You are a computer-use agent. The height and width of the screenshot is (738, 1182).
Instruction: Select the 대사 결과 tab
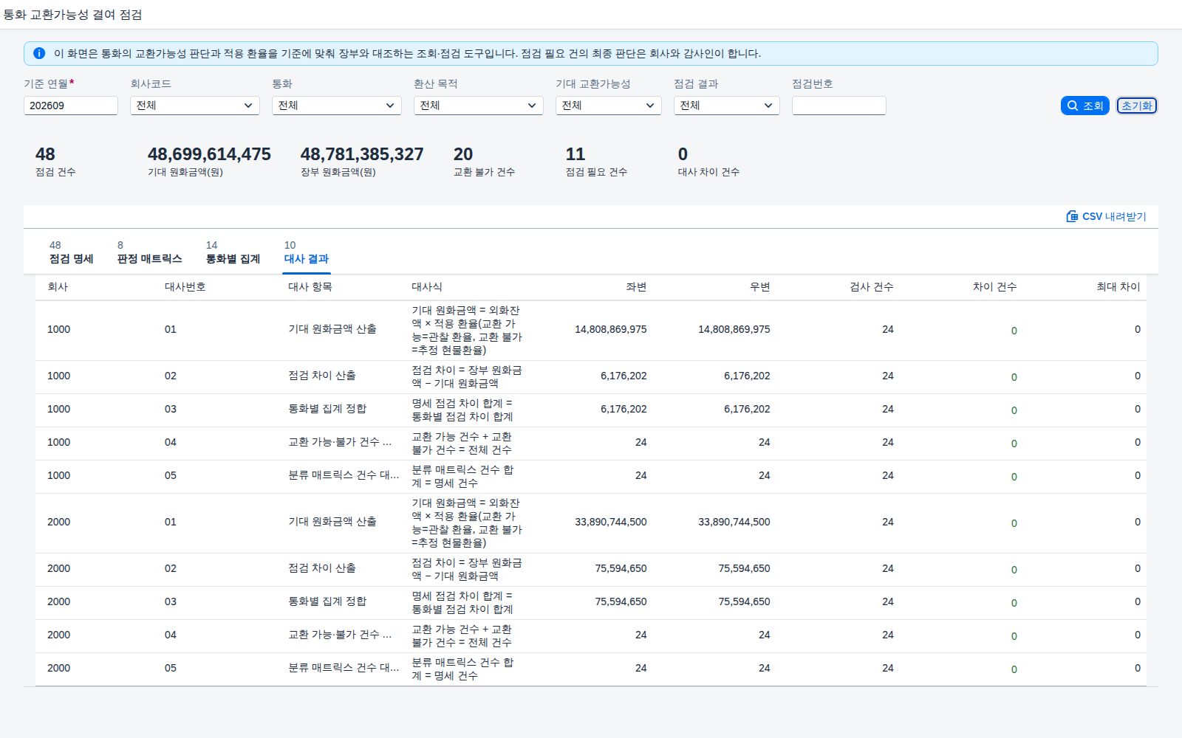pyautogui.click(x=306, y=252)
